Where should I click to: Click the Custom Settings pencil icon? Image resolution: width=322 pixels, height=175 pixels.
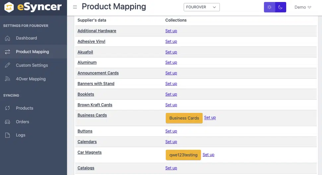(x=7, y=65)
